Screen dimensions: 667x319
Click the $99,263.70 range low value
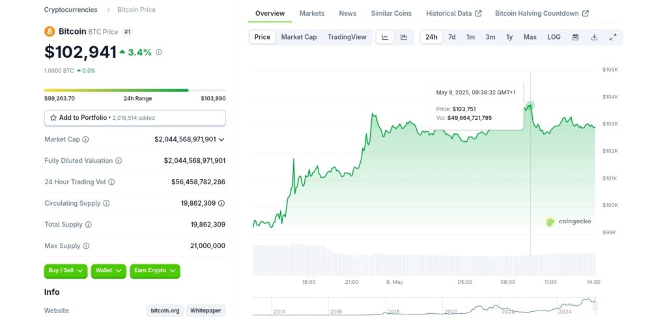59,99
